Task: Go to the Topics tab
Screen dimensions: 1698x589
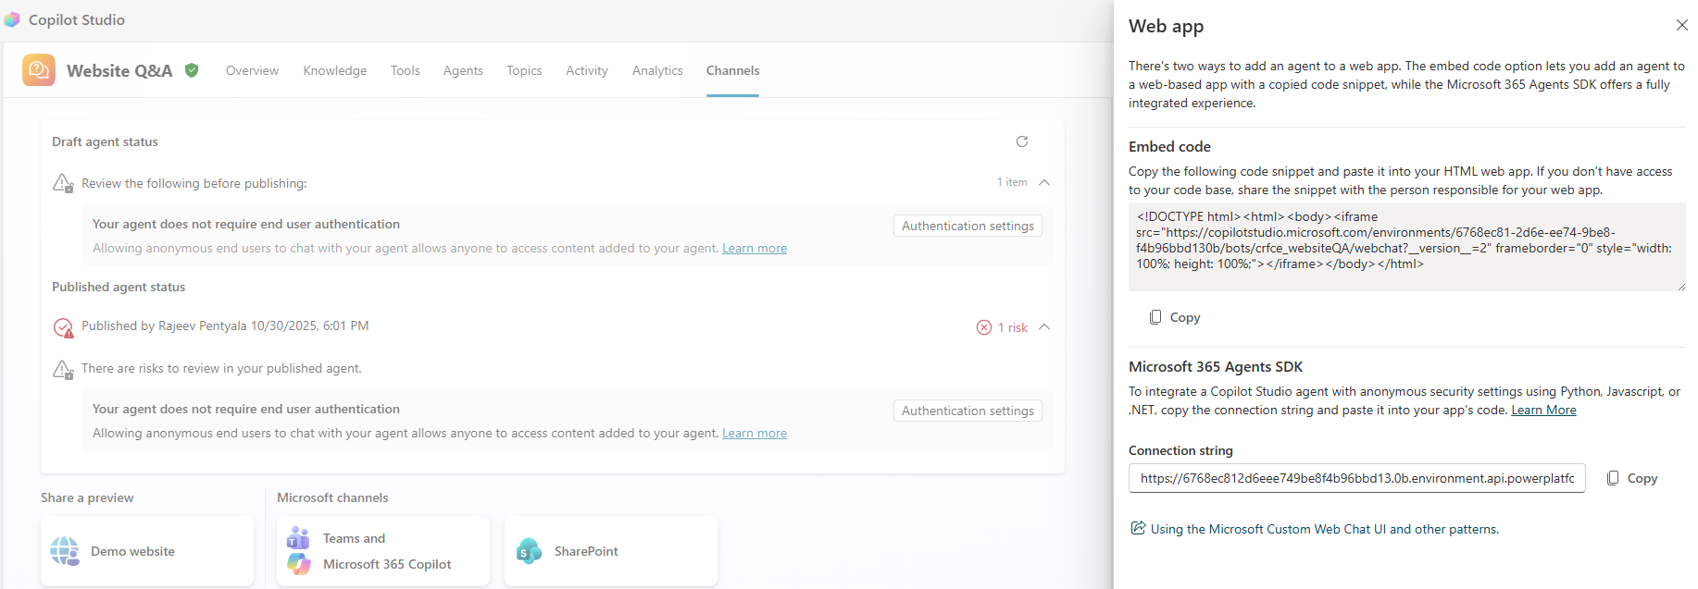Action: point(524,70)
